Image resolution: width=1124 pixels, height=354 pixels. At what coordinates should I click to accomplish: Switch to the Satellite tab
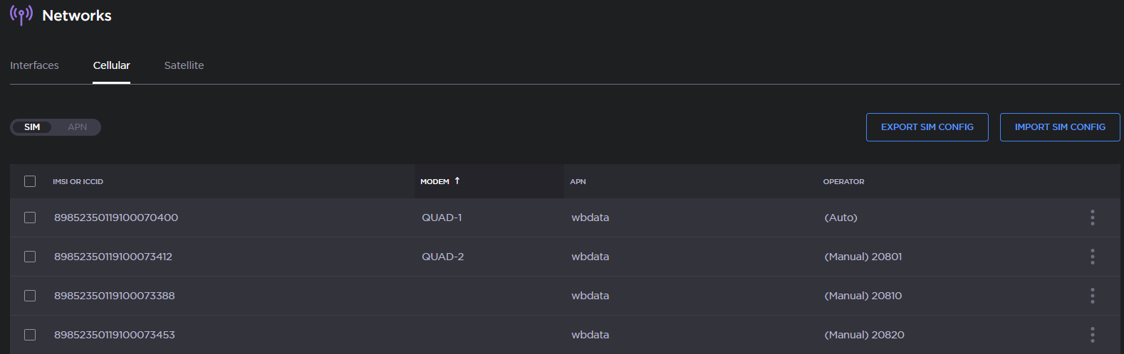click(x=184, y=65)
